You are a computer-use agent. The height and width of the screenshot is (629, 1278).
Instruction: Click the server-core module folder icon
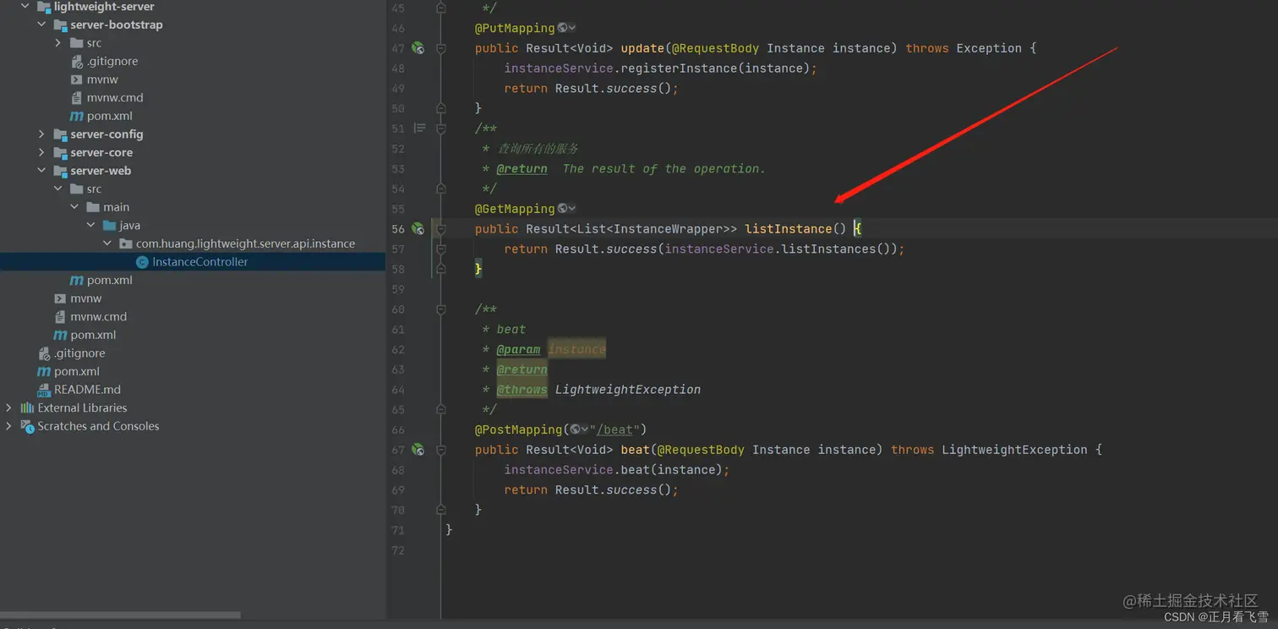click(60, 152)
